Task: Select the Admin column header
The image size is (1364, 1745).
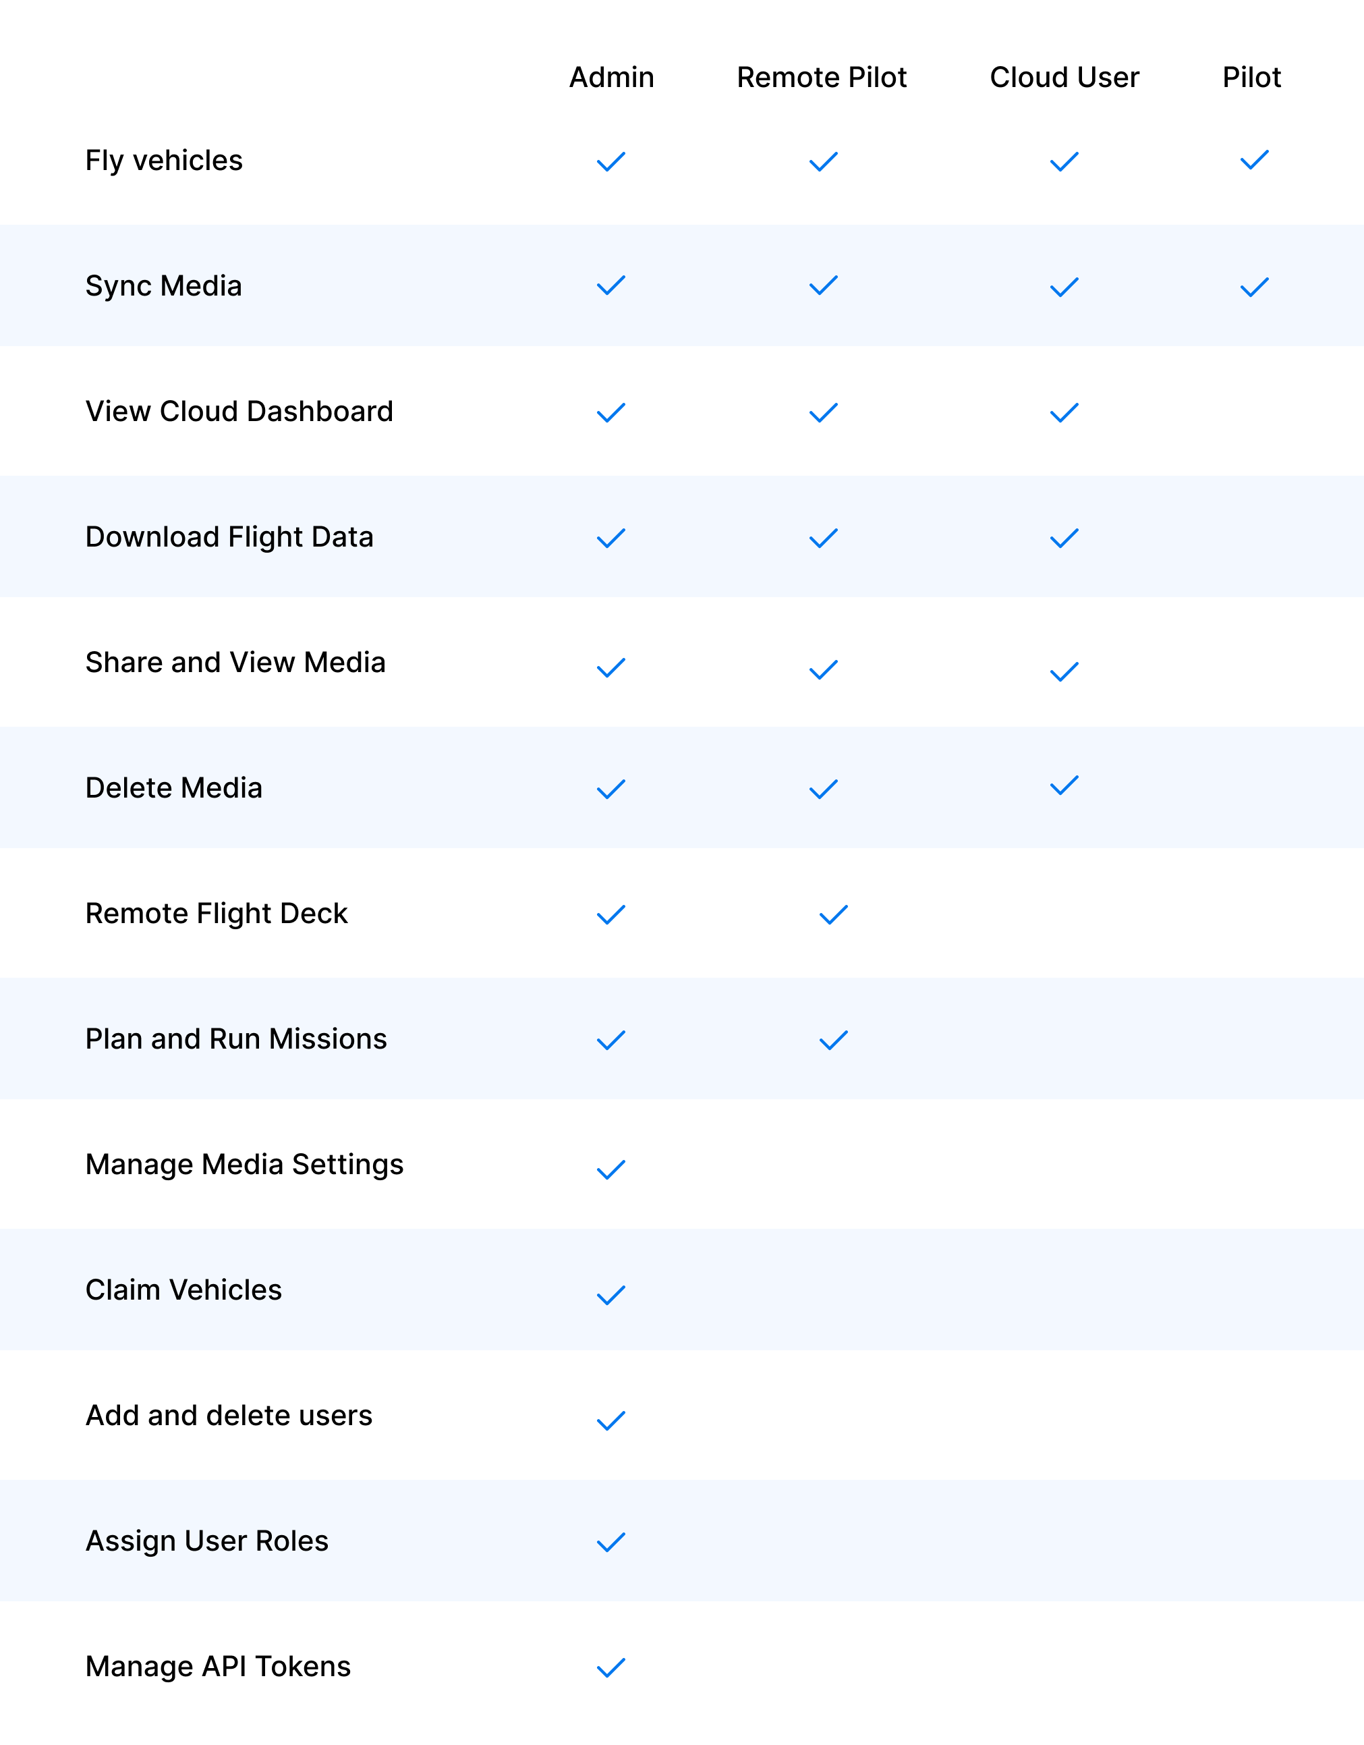Action: [612, 78]
